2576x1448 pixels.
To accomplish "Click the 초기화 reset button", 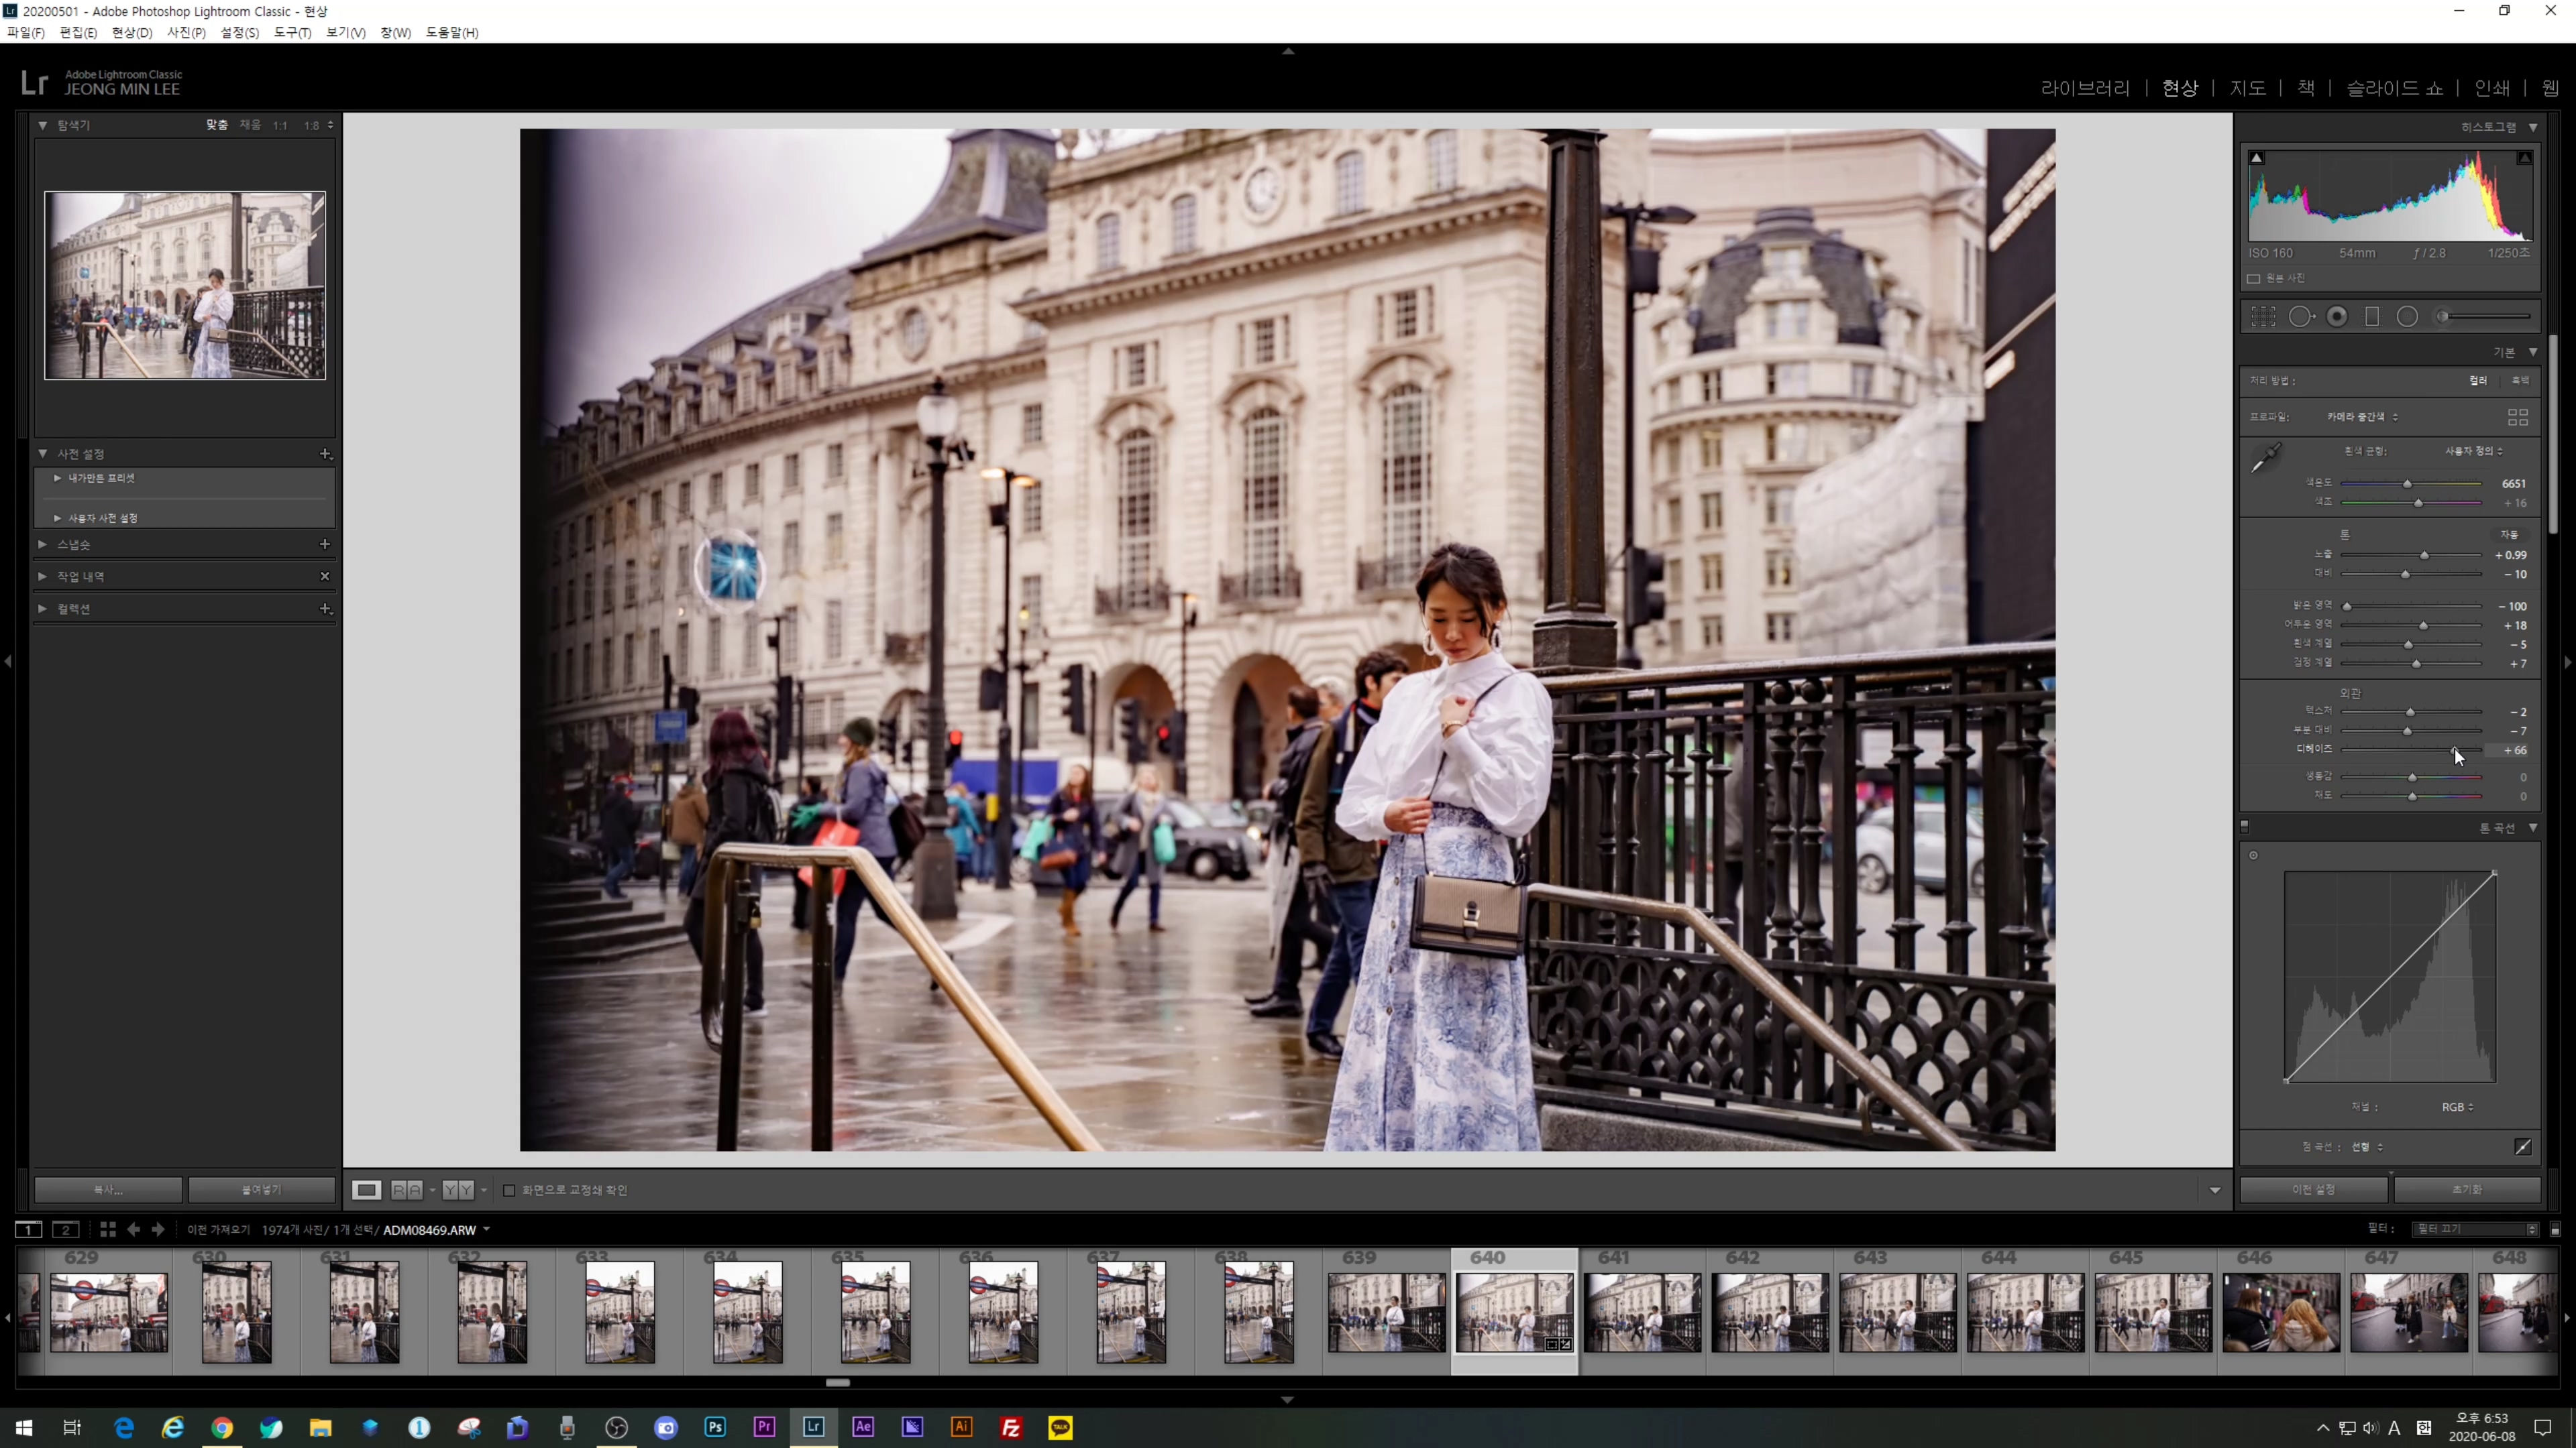I will pos(2467,1189).
